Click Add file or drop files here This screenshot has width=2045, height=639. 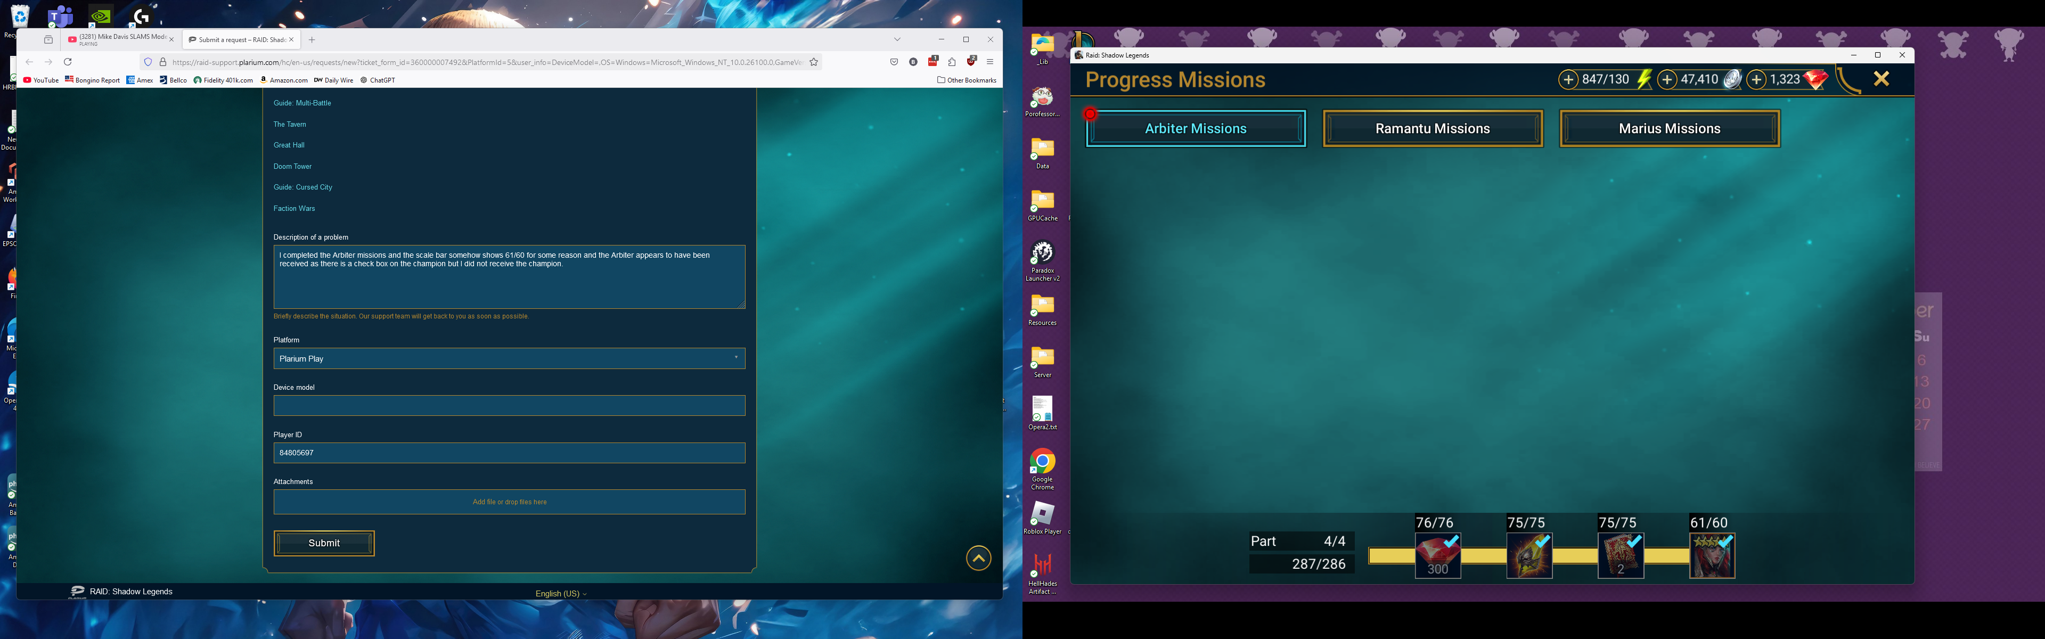(x=509, y=502)
